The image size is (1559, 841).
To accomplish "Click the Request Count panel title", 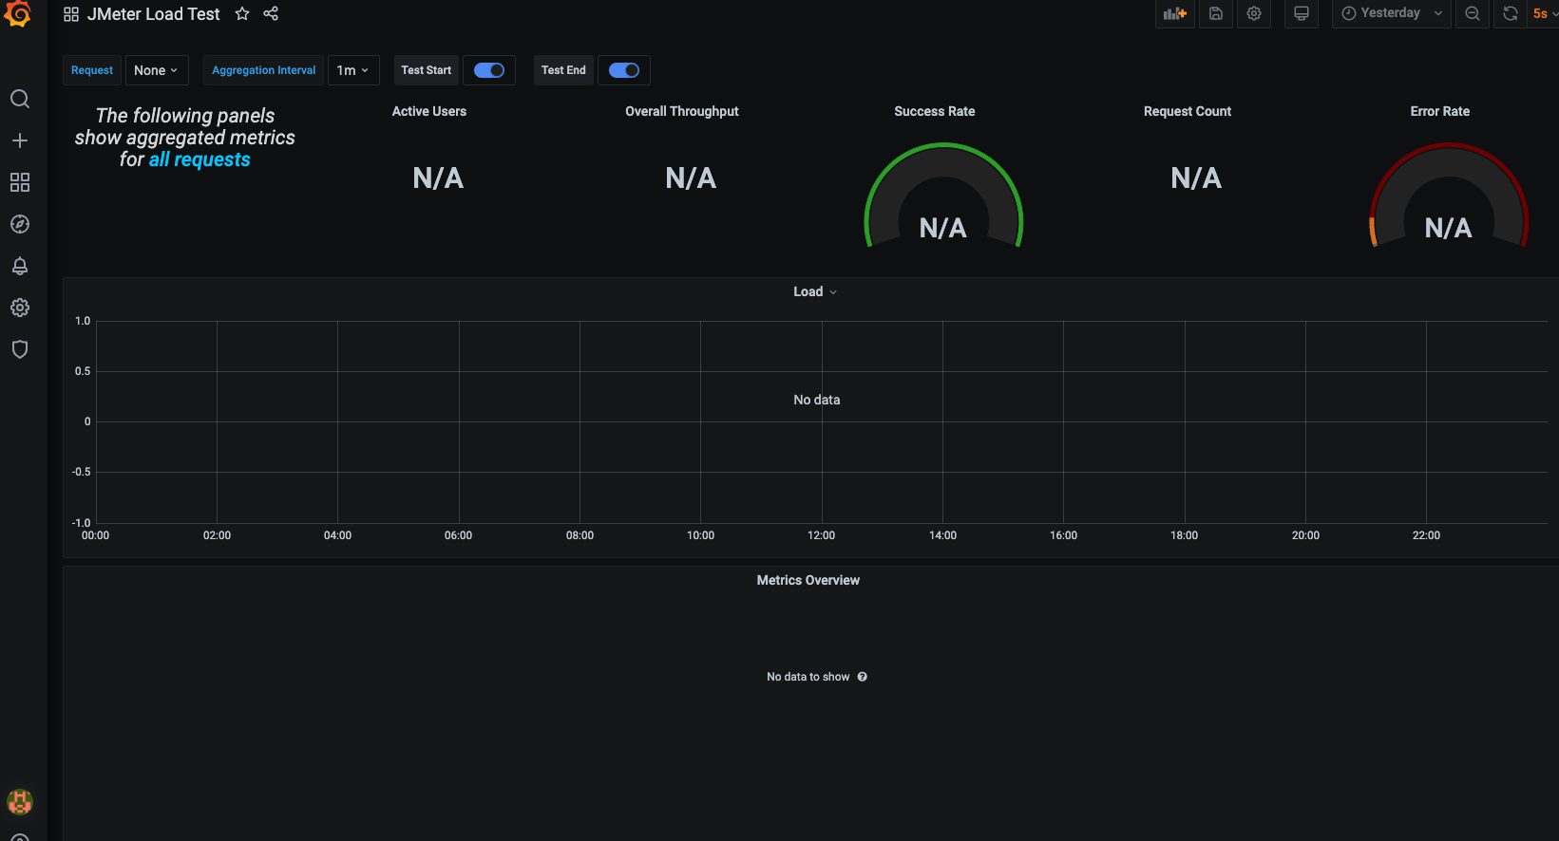I will pyautogui.click(x=1188, y=111).
